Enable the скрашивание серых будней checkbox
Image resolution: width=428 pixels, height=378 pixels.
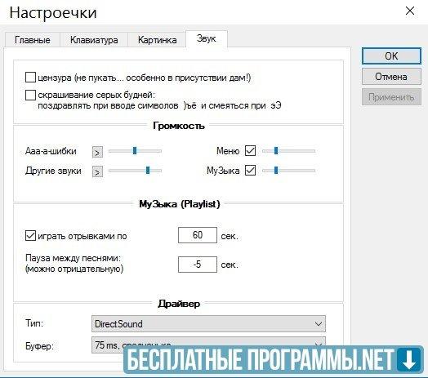coord(30,95)
